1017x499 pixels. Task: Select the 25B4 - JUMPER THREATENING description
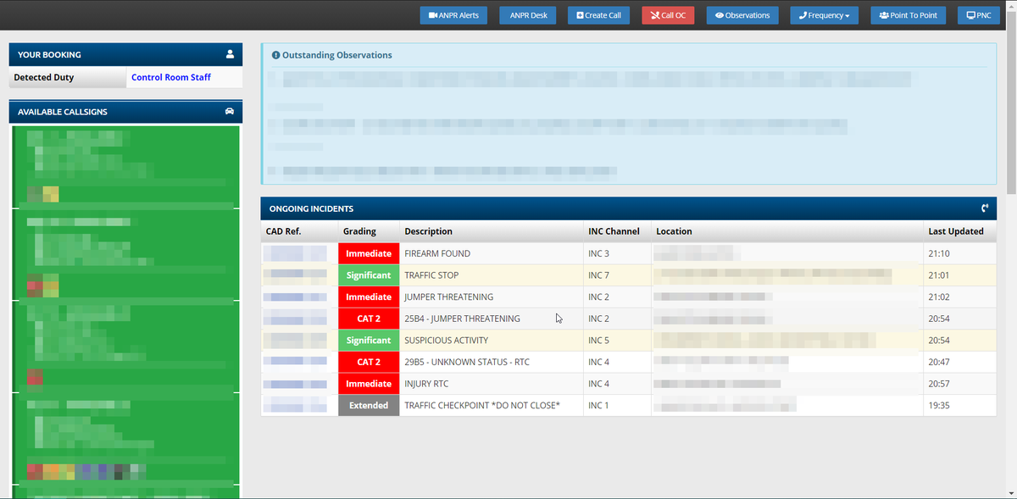[x=462, y=319]
